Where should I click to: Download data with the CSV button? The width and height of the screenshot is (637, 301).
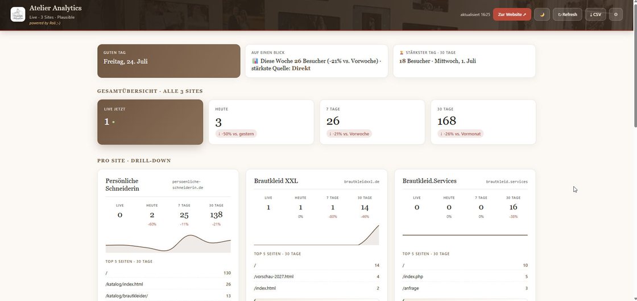pyautogui.click(x=595, y=14)
